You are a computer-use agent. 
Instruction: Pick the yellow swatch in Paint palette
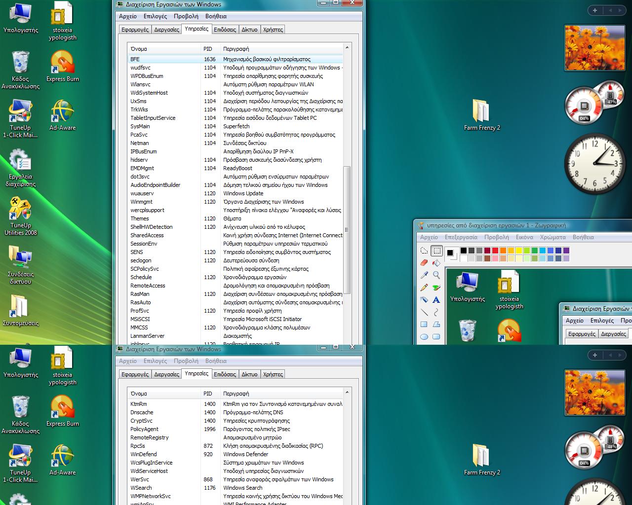click(519, 251)
